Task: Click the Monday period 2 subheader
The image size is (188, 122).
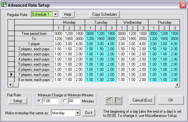Action: coord(69,28)
